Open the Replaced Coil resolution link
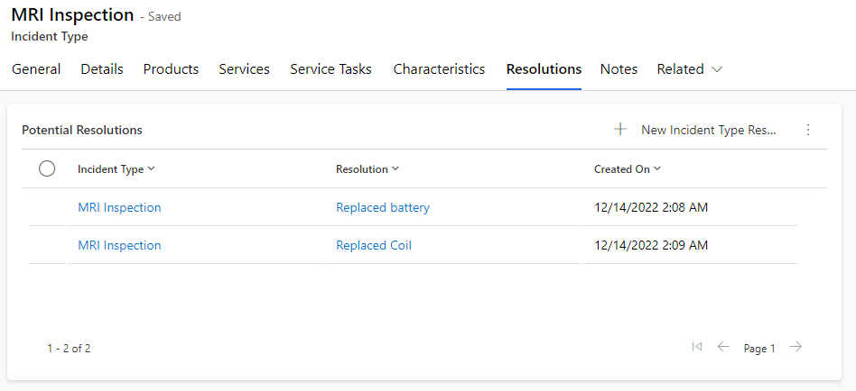The height and width of the screenshot is (391, 856). tap(374, 246)
